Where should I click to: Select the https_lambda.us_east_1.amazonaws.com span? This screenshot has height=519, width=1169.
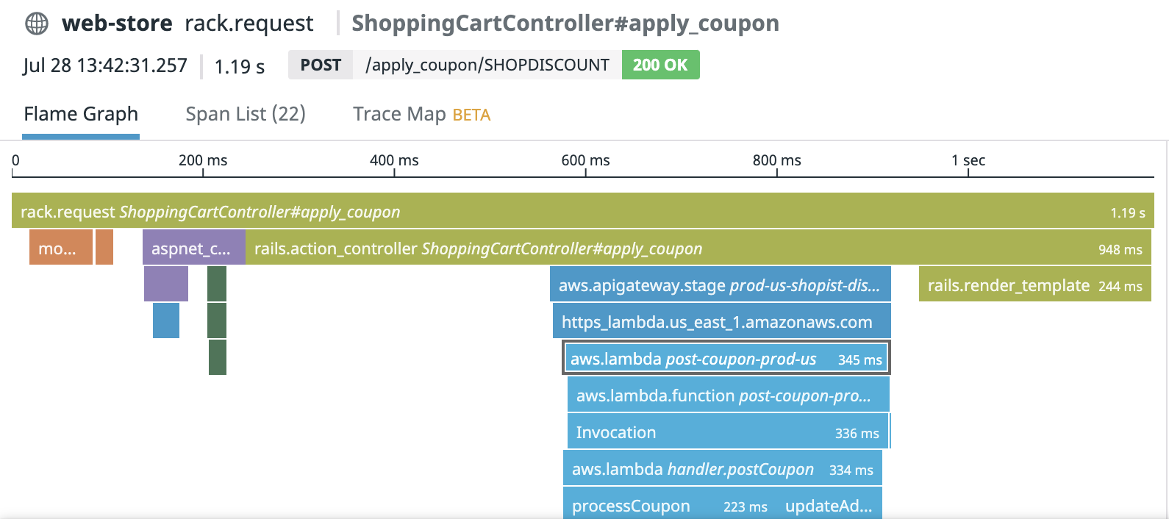[x=721, y=321]
